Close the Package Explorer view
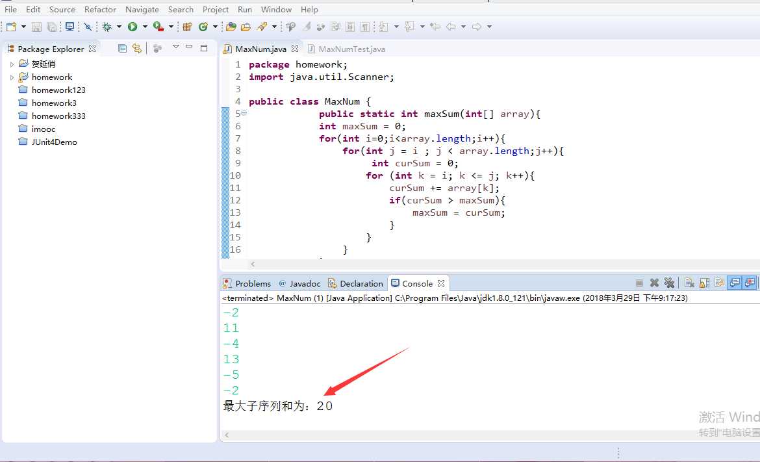The image size is (760, 462). pyautogui.click(x=92, y=49)
